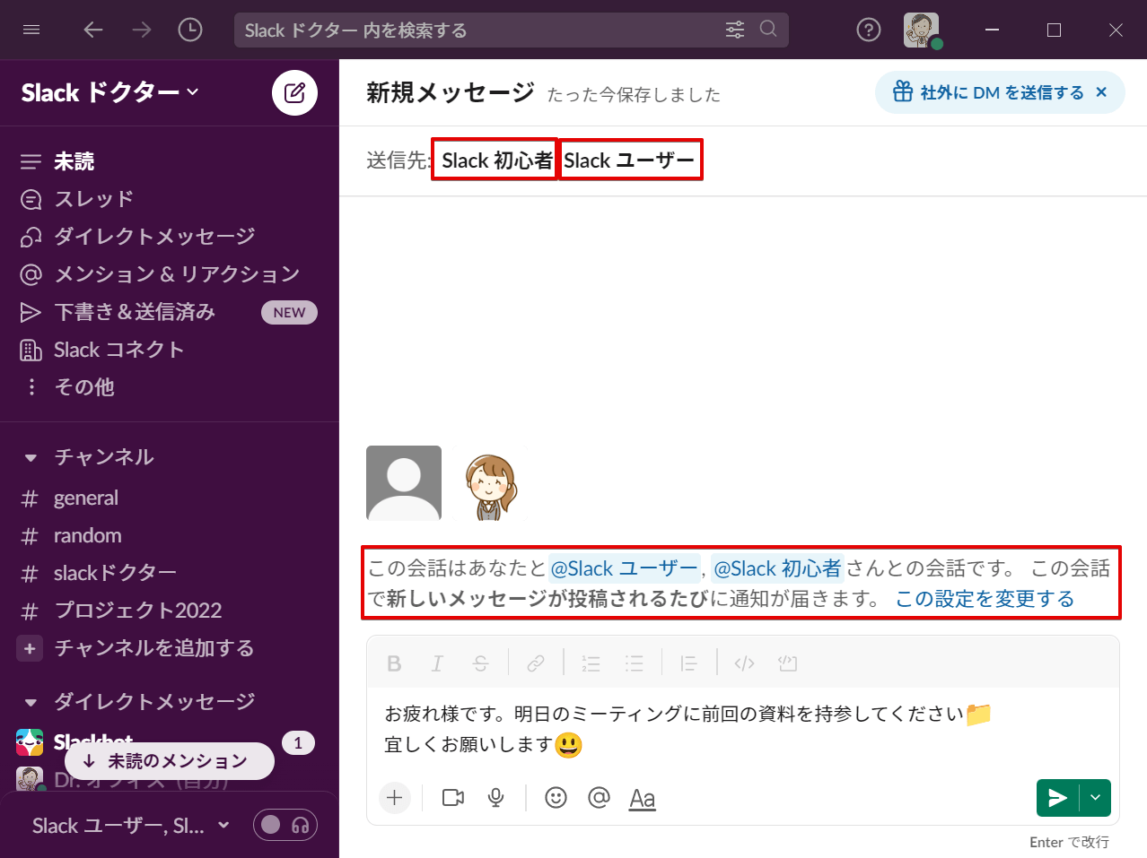
Task: Insert a link using the link icon
Action: pos(535,663)
